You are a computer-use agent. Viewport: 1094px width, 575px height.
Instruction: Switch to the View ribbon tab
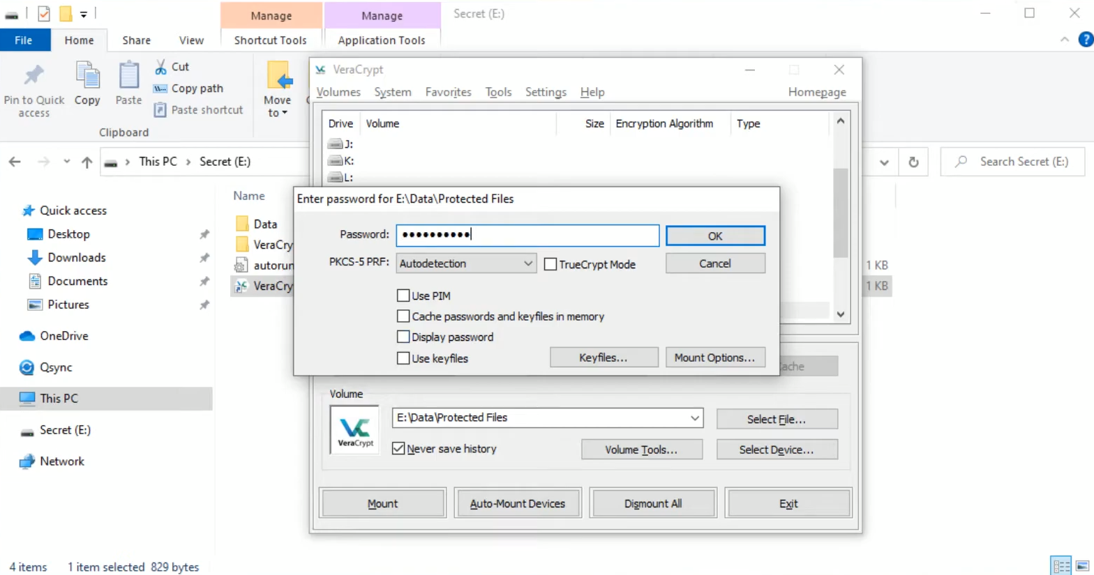(x=191, y=40)
